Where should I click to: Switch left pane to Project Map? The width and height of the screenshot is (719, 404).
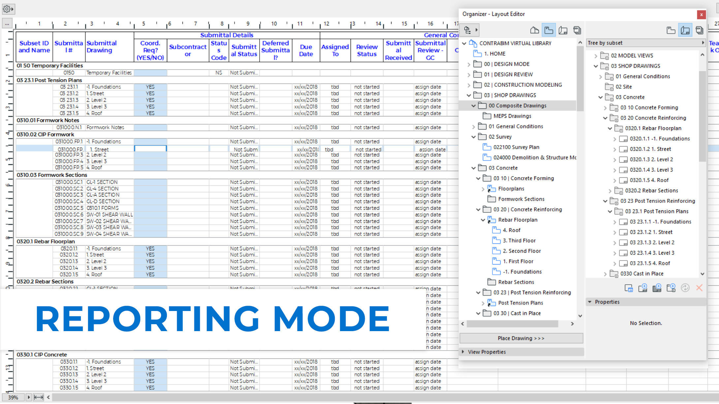(534, 30)
